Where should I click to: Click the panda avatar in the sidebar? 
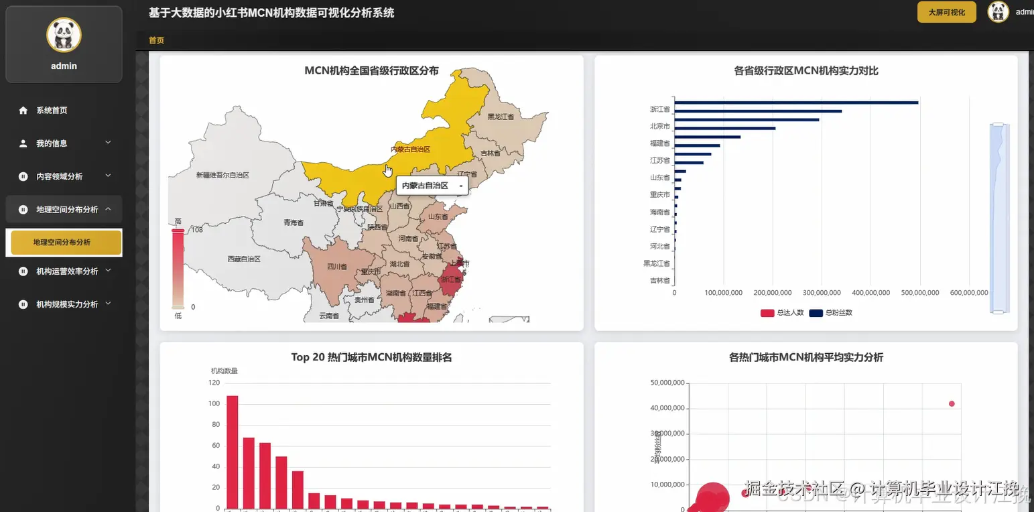point(64,35)
